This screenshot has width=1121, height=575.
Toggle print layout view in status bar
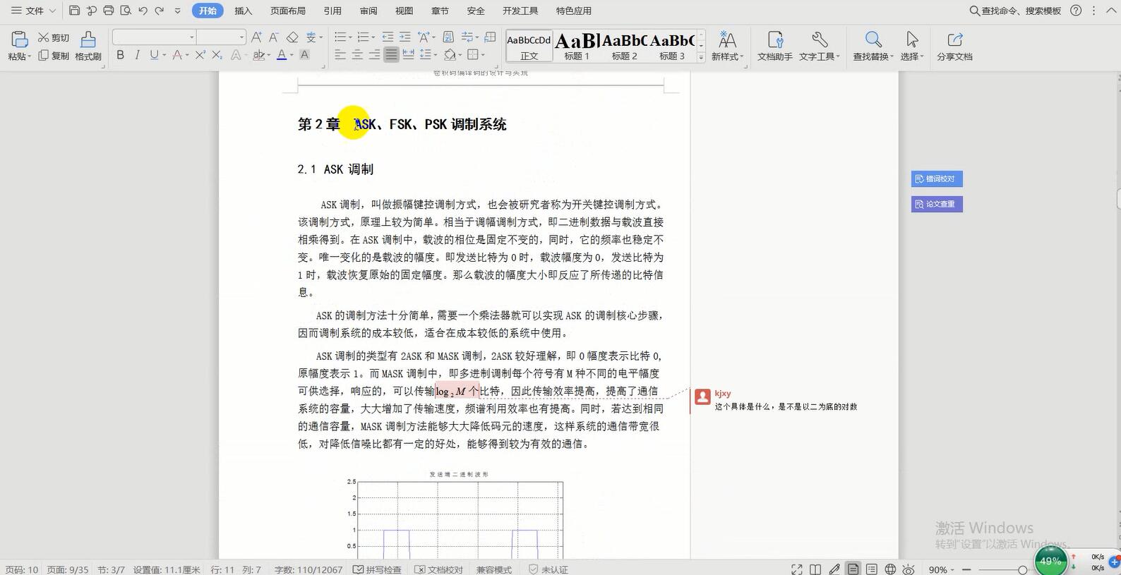(x=853, y=569)
